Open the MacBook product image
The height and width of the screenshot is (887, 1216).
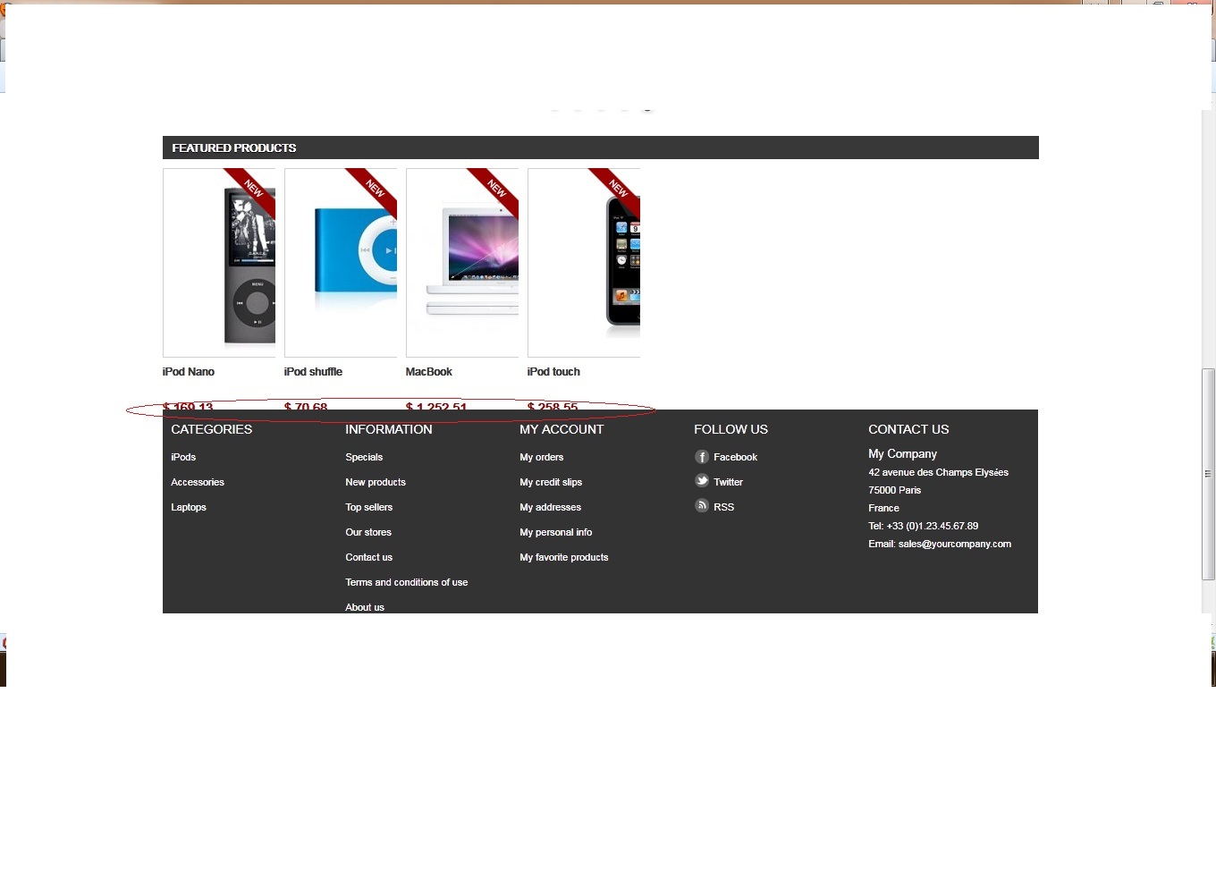point(462,263)
